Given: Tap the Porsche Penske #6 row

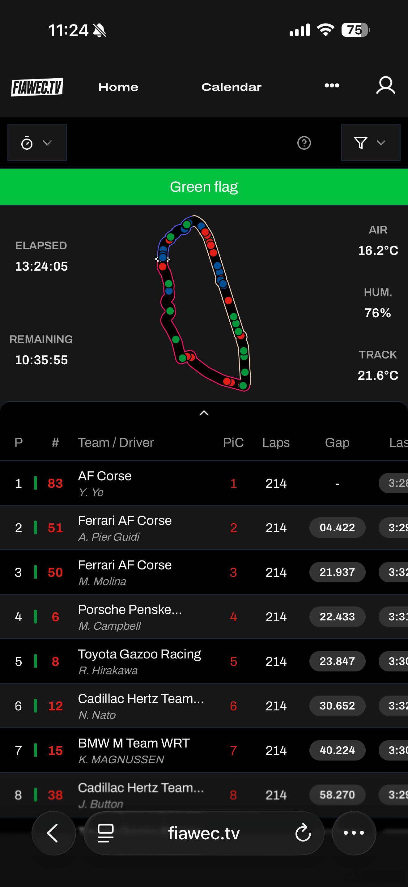Looking at the screenshot, I should click(138, 617).
